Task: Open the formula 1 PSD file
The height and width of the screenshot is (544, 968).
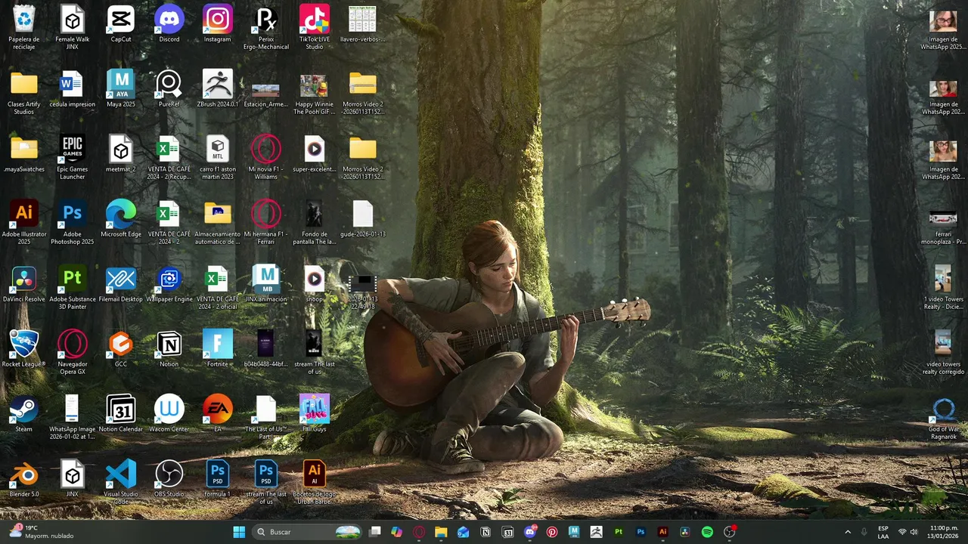Action: tap(218, 479)
